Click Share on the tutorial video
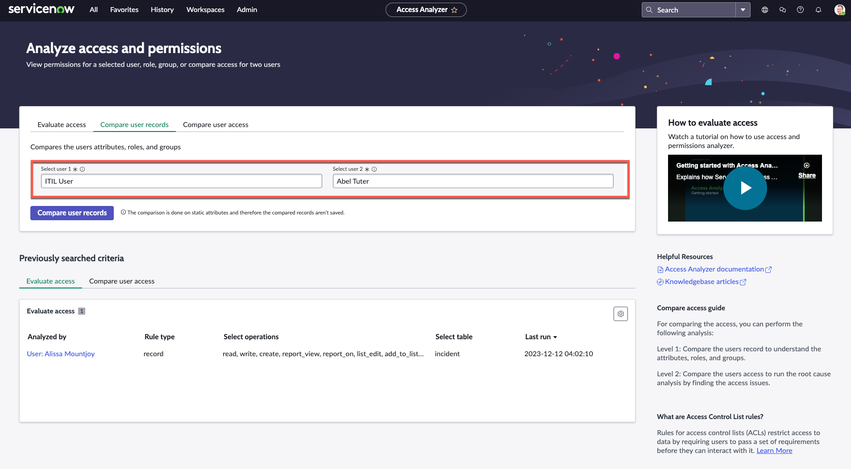 pyautogui.click(x=807, y=176)
